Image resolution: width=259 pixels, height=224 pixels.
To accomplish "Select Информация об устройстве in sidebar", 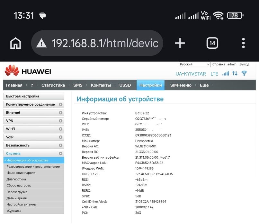I will [34, 160].
